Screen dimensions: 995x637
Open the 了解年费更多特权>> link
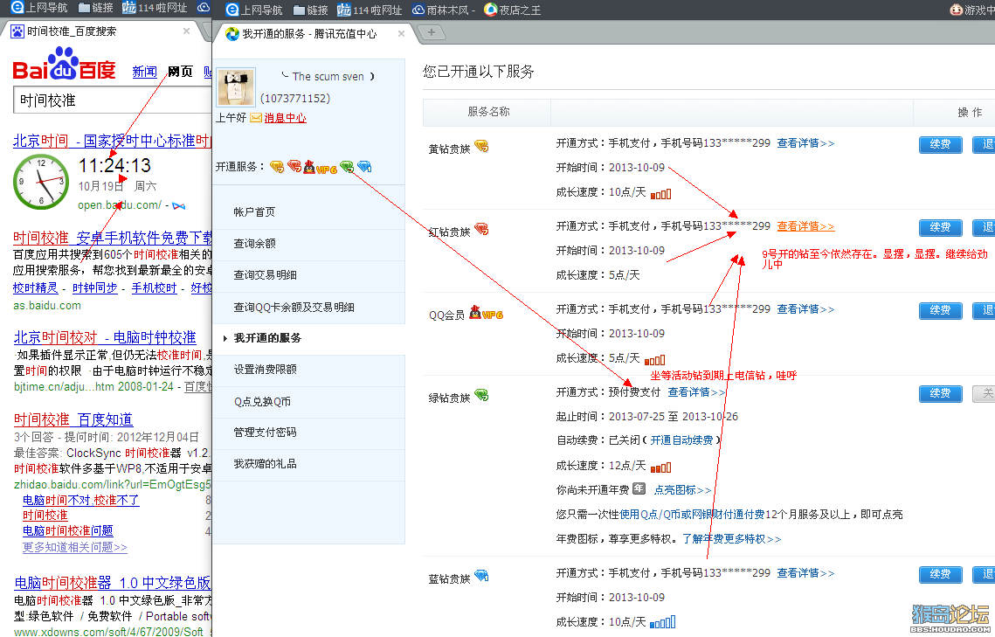click(x=732, y=538)
